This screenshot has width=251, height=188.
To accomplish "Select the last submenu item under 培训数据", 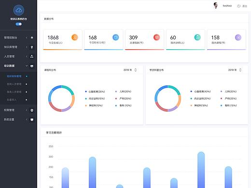I will [x=12, y=100].
